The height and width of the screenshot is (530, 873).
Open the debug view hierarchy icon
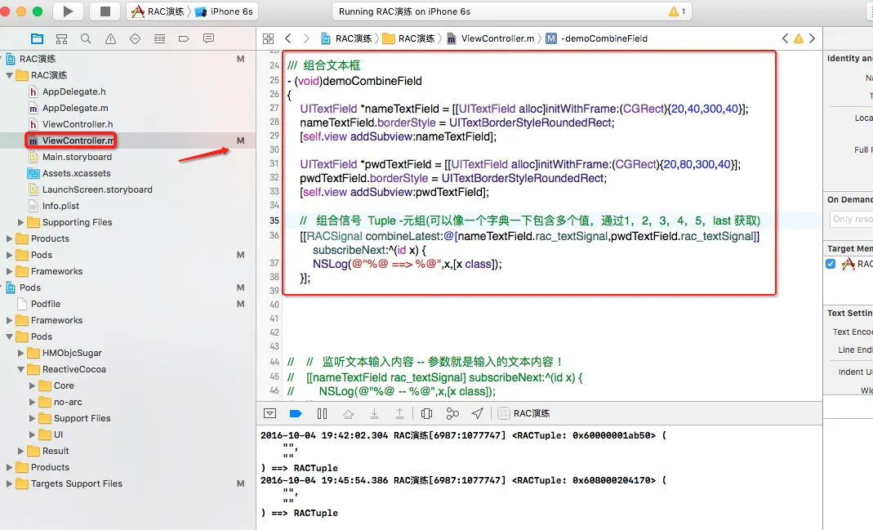(426, 413)
